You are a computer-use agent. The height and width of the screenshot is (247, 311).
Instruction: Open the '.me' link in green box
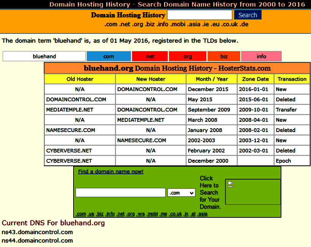(x=163, y=214)
